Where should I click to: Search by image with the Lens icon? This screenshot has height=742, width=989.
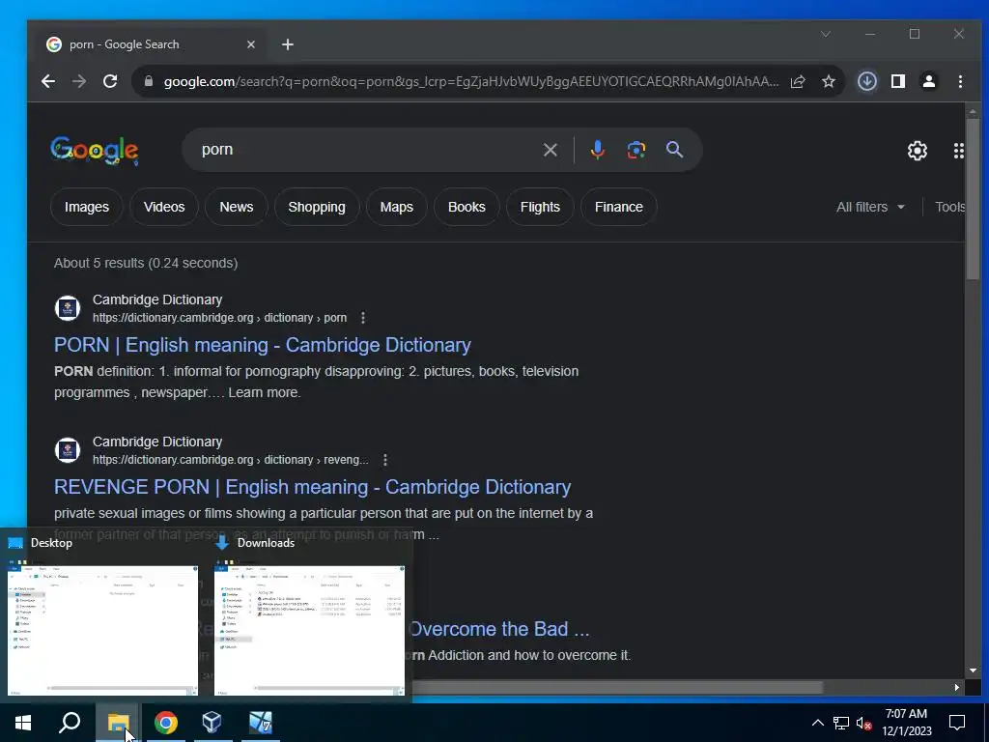(636, 150)
